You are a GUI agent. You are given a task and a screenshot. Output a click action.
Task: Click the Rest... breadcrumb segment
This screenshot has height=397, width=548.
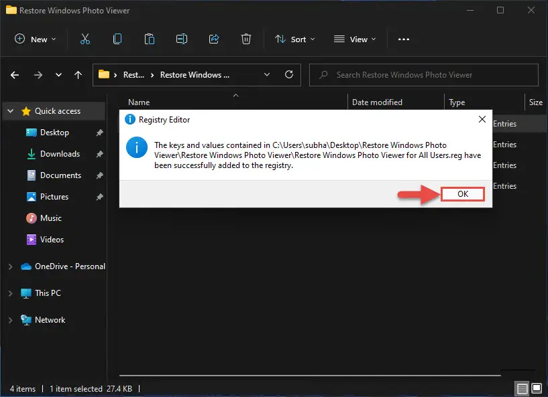point(133,75)
